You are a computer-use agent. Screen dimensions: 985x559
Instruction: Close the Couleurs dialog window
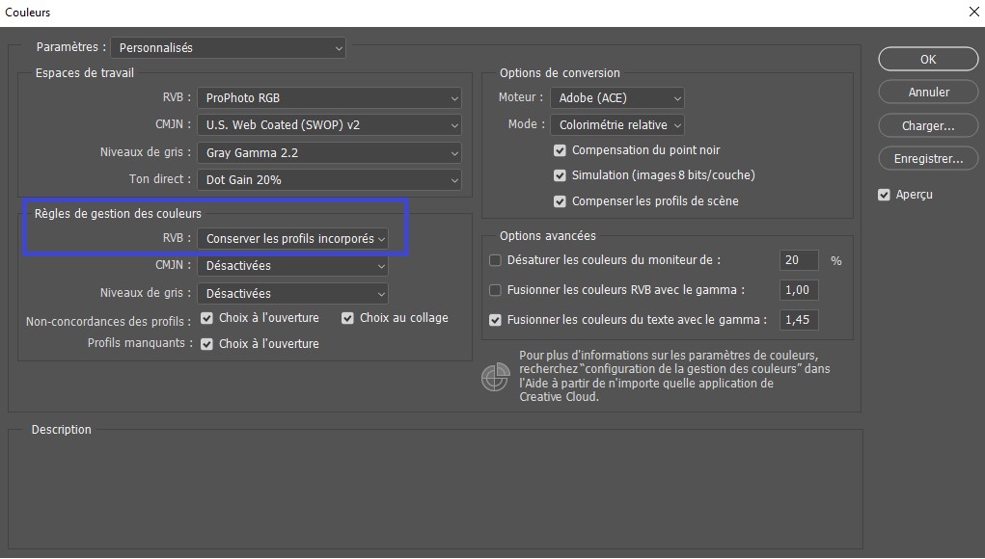click(973, 12)
